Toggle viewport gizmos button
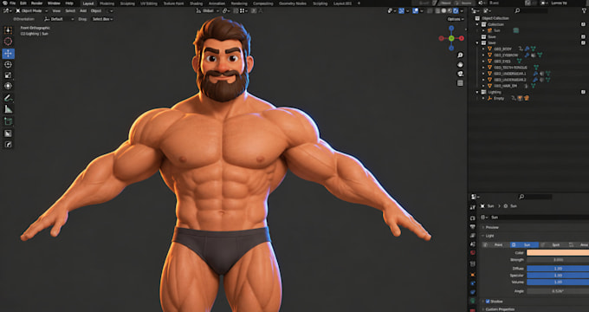 tap(402, 11)
